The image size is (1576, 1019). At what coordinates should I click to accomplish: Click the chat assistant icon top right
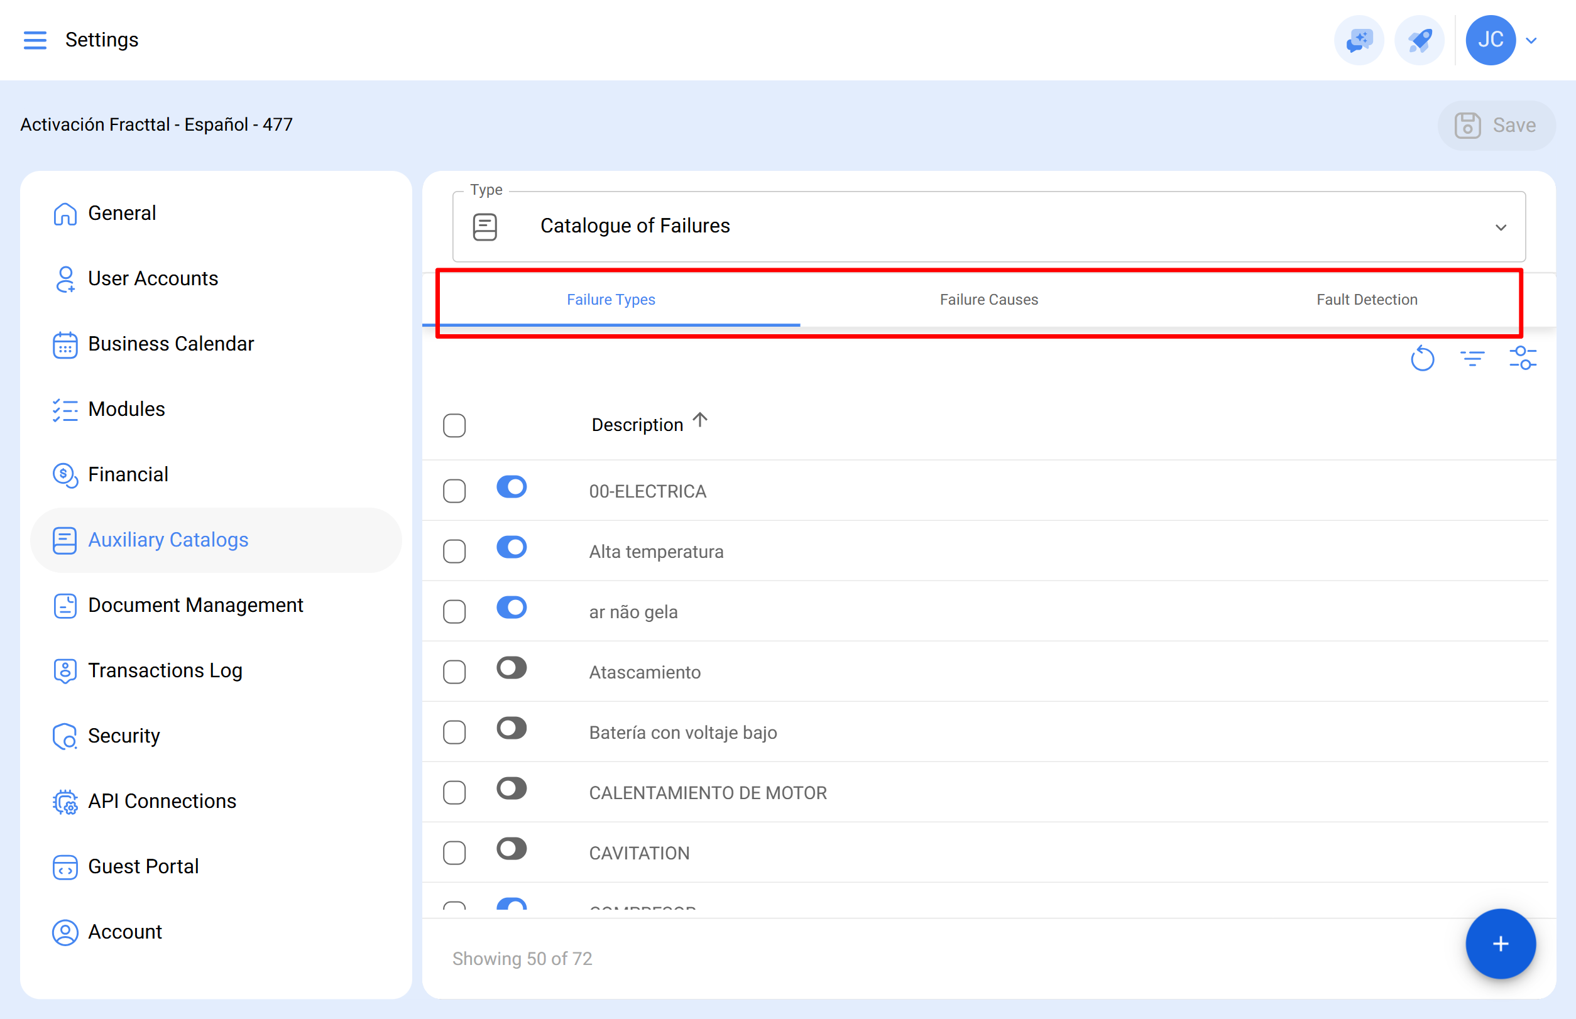1358,40
